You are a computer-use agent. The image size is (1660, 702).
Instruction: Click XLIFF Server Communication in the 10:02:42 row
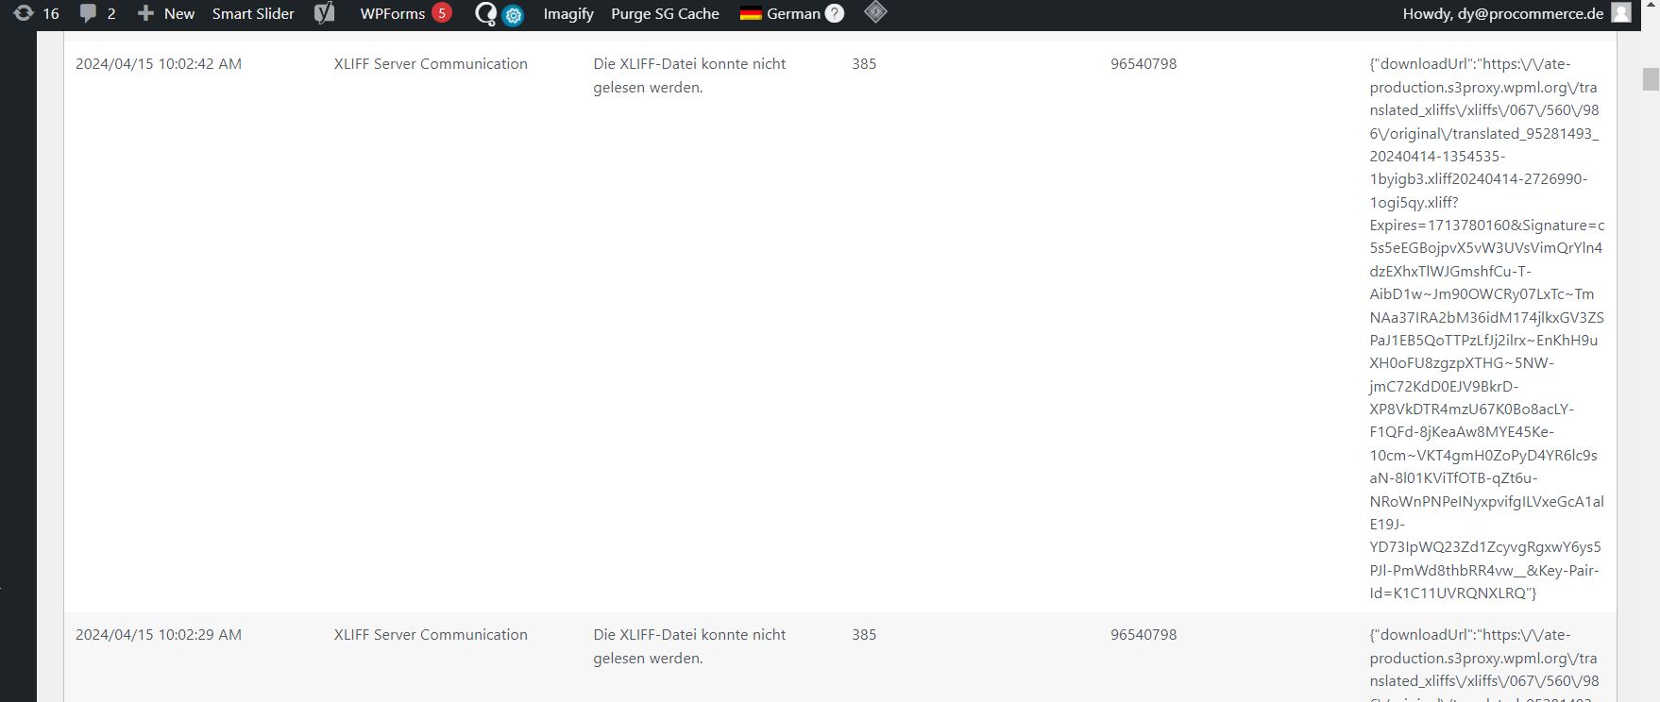431,64
